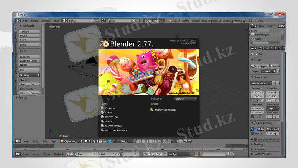The width and height of the screenshot is (298, 168).
Task: Open the Render menu
Action: pyautogui.click(x=34, y=21)
